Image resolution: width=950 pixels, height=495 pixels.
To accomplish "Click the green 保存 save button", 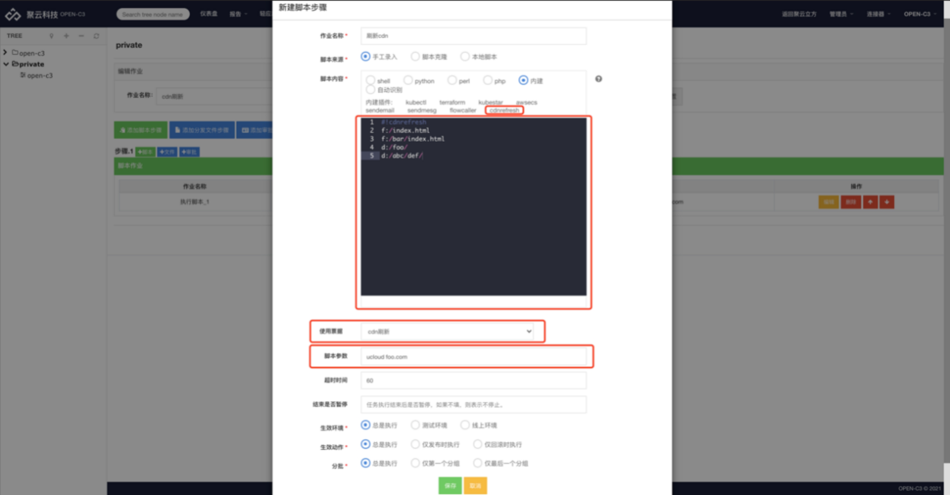I will click(450, 485).
